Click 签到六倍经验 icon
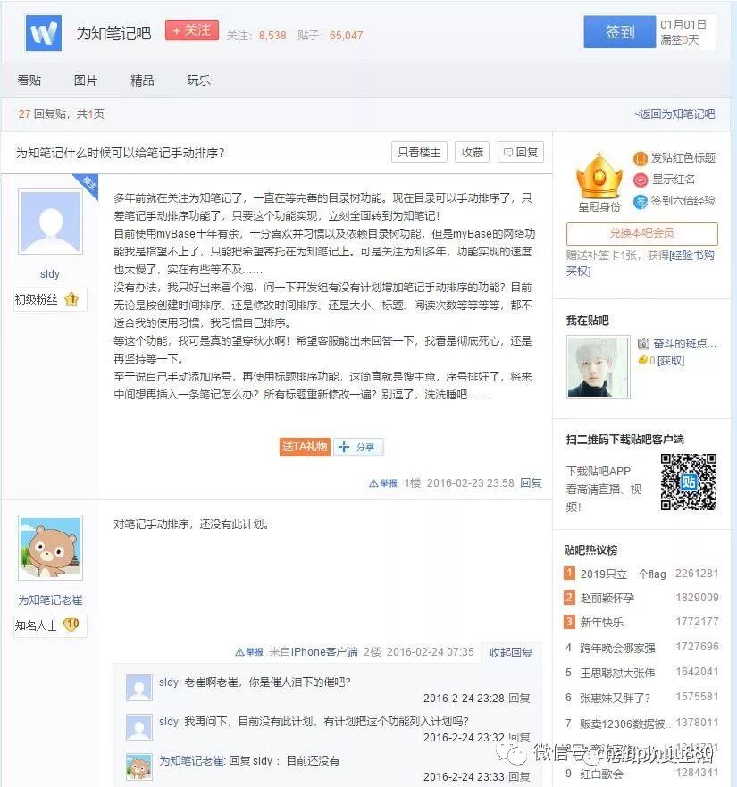Screen dimensions: 737x787 pos(641,201)
